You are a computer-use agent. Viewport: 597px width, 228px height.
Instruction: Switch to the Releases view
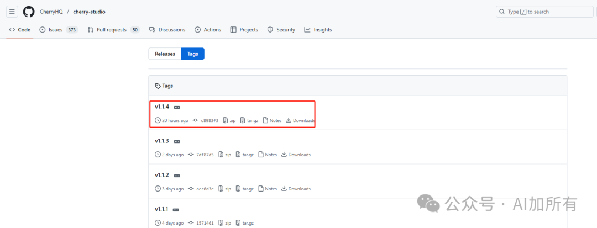(165, 54)
